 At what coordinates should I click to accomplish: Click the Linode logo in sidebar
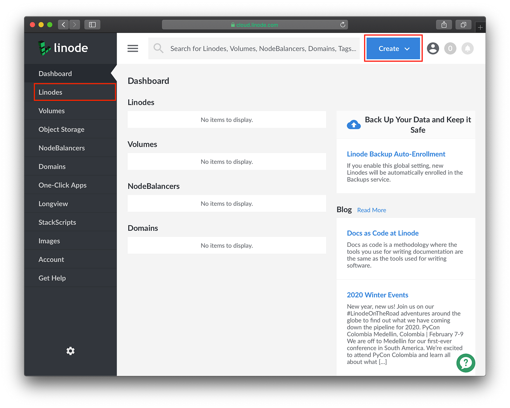[63, 48]
